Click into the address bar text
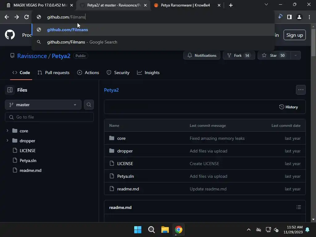Viewport: 316px width, 237px height. point(66,17)
